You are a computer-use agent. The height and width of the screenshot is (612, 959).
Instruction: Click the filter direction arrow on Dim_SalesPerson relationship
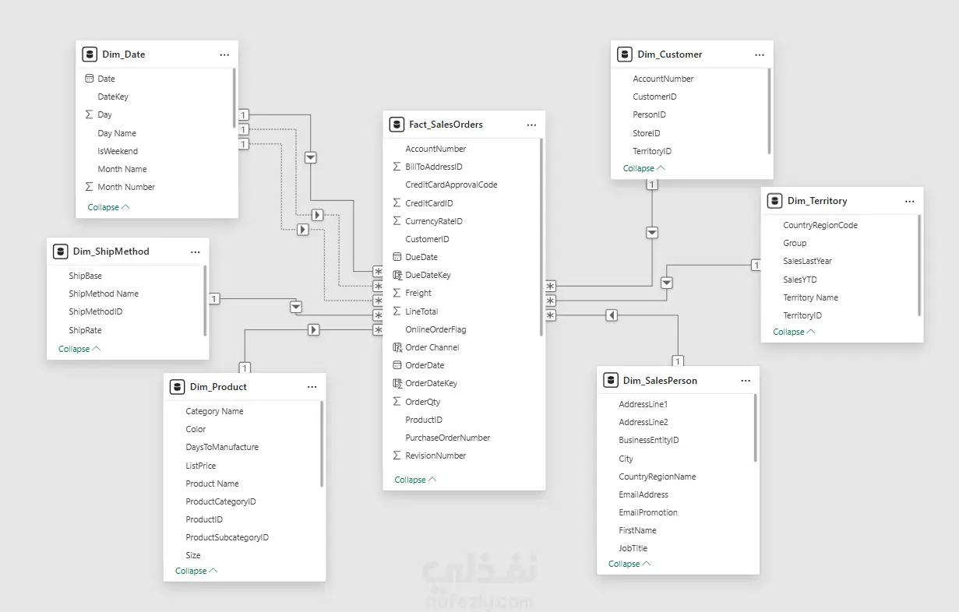click(612, 315)
